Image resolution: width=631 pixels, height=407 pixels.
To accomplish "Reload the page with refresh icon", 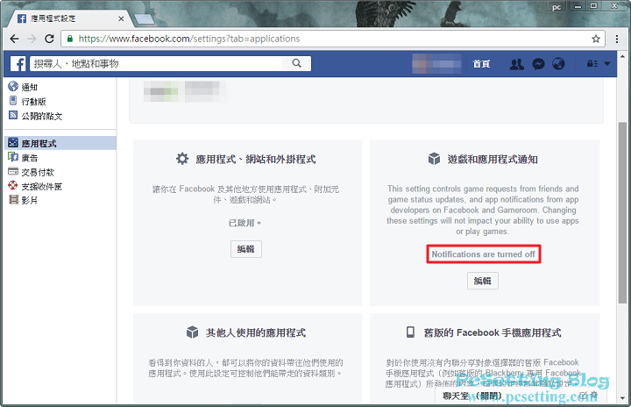I will (x=49, y=39).
